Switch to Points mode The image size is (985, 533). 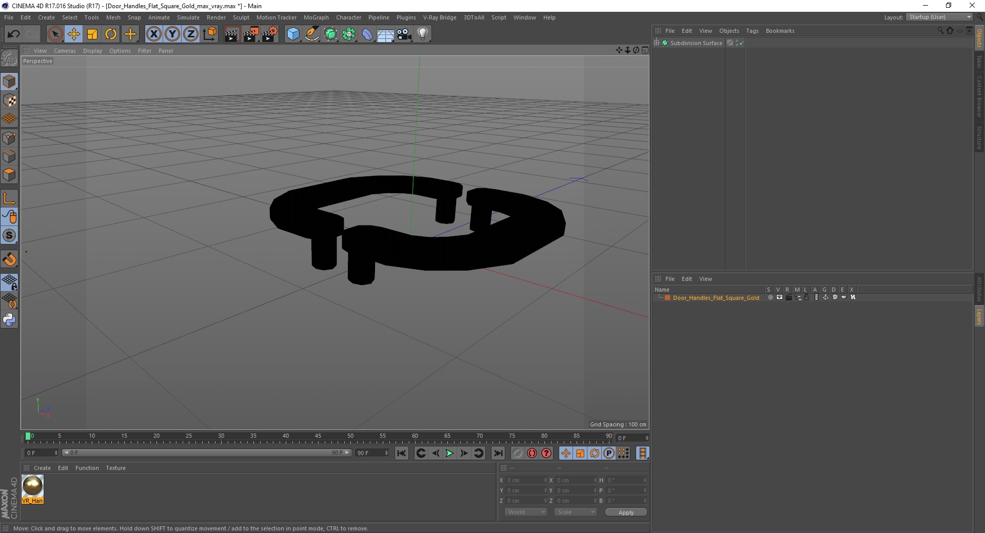click(9, 138)
